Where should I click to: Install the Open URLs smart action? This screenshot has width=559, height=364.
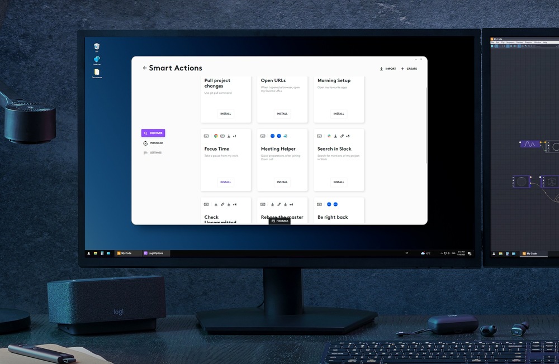pos(282,114)
